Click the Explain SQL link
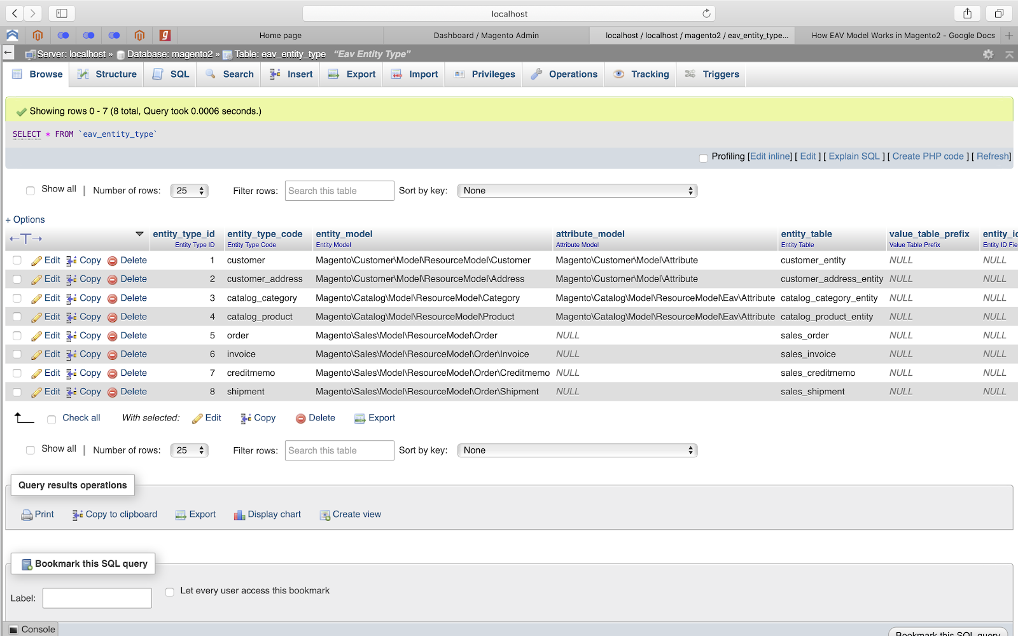The height and width of the screenshot is (636, 1018). 854,156
